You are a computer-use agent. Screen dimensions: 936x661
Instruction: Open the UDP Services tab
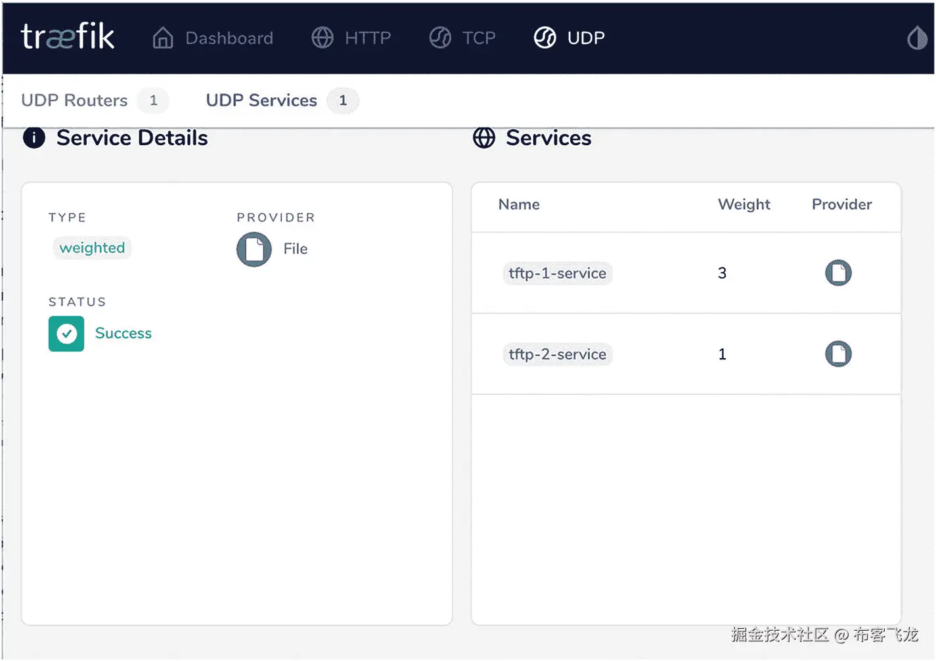pos(261,101)
